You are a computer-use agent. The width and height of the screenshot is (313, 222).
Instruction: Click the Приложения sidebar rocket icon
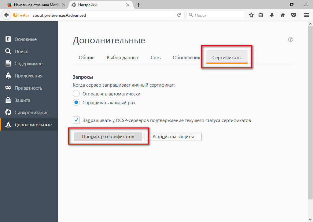pyautogui.click(x=8, y=76)
